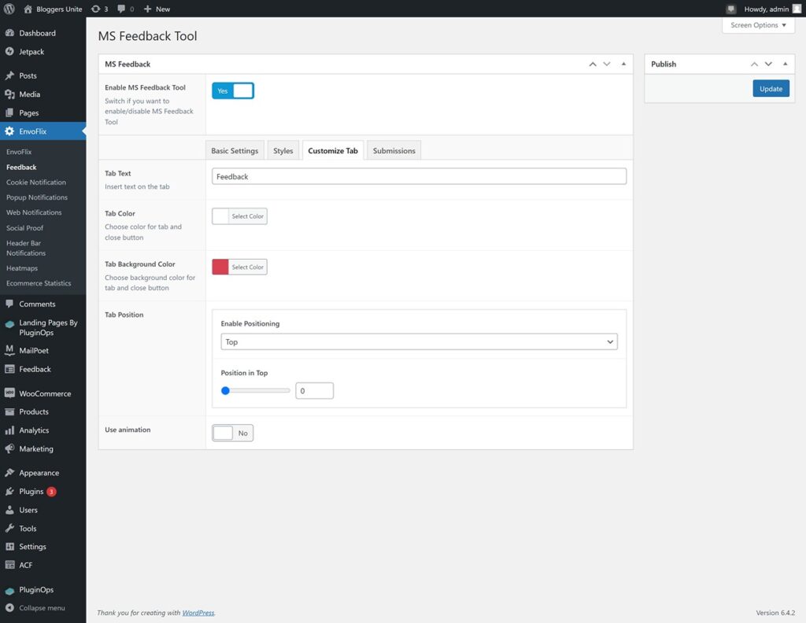
Task: Switch to the Styles tab
Action: [283, 149]
